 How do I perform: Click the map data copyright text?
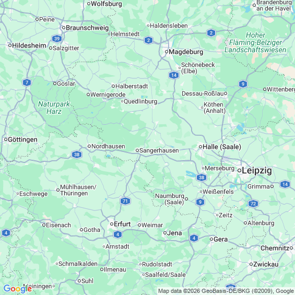[226, 291]
